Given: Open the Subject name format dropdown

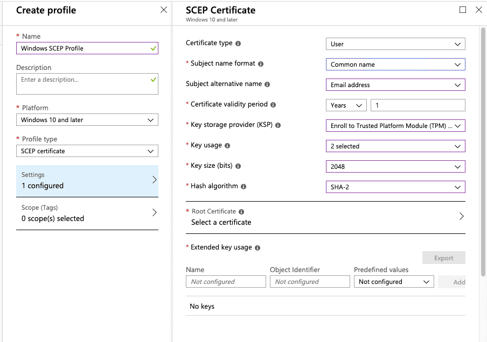Looking at the screenshot, I should (395, 65).
